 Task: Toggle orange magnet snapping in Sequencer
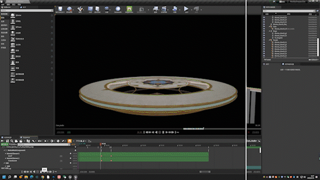click(69, 141)
